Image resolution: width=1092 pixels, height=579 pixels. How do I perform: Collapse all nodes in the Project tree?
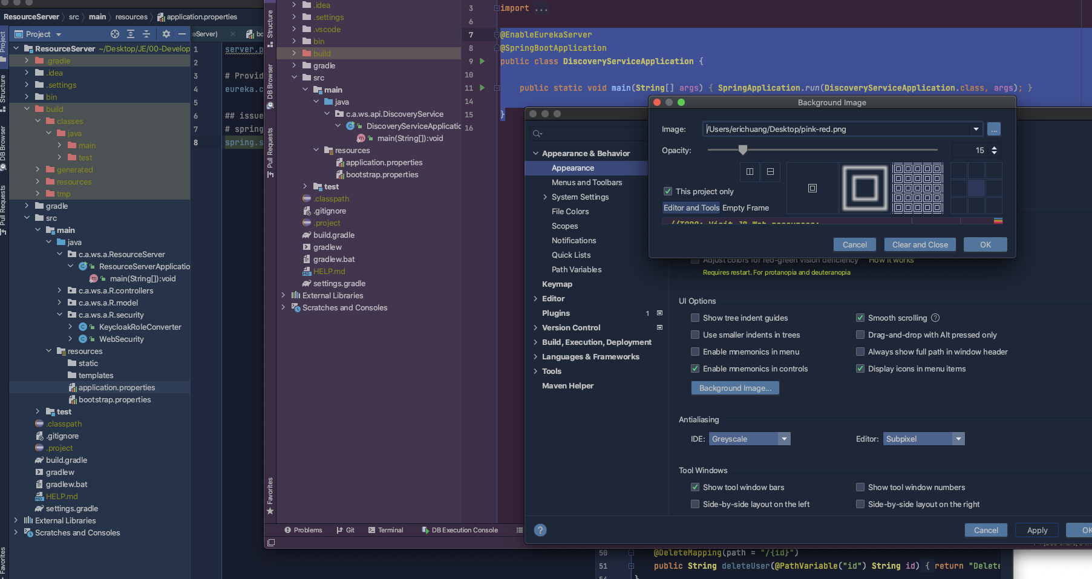click(147, 34)
